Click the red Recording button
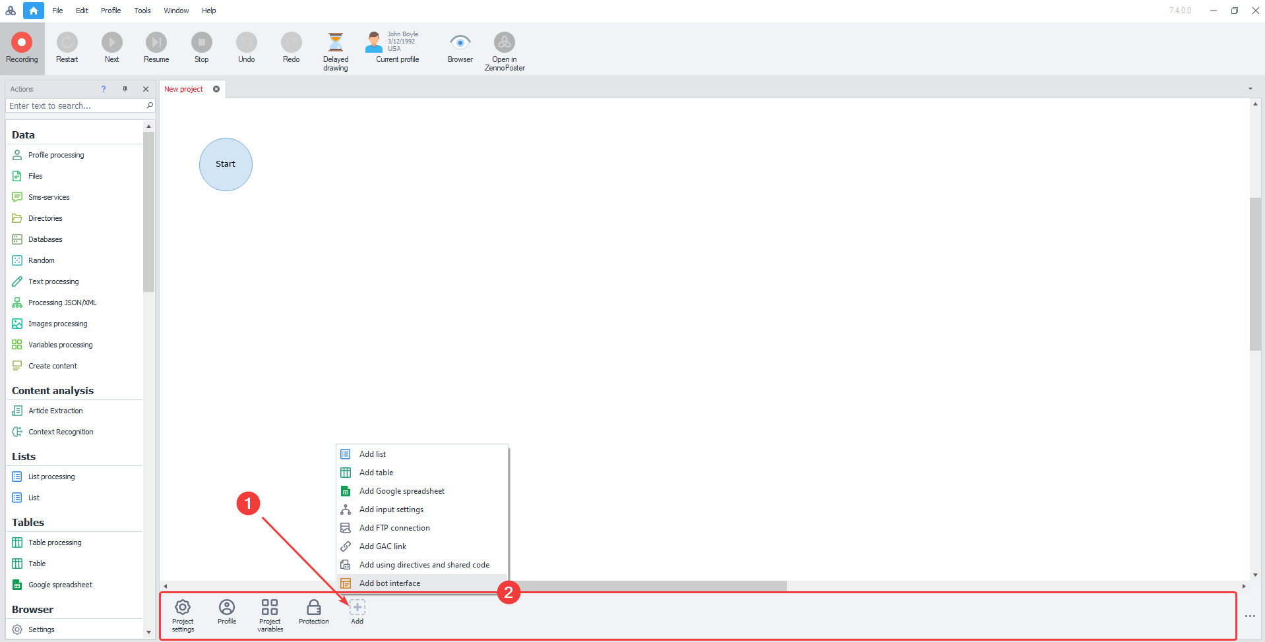Viewport: 1265px width, 642px height. click(22, 43)
